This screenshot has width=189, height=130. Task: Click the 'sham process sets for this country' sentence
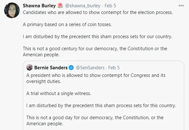(x=101, y=106)
